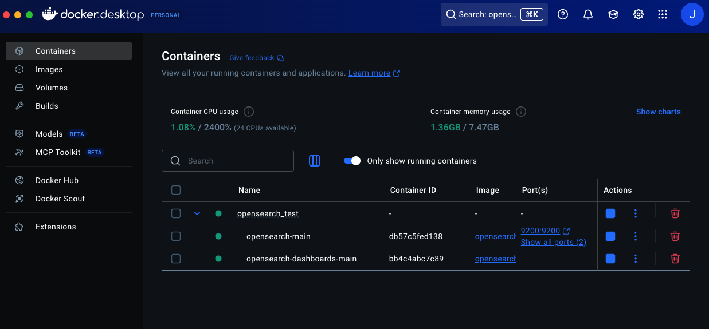Open the help question mark icon
709x329 pixels.
[563, 14]
